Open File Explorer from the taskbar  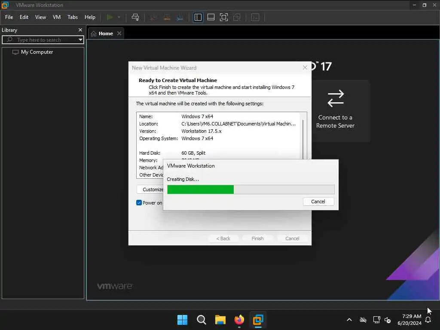click(220, 320)
